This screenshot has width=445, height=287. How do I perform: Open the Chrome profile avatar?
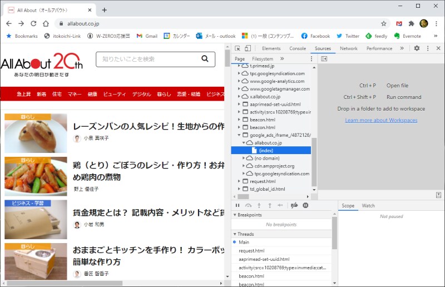point(424,23)
